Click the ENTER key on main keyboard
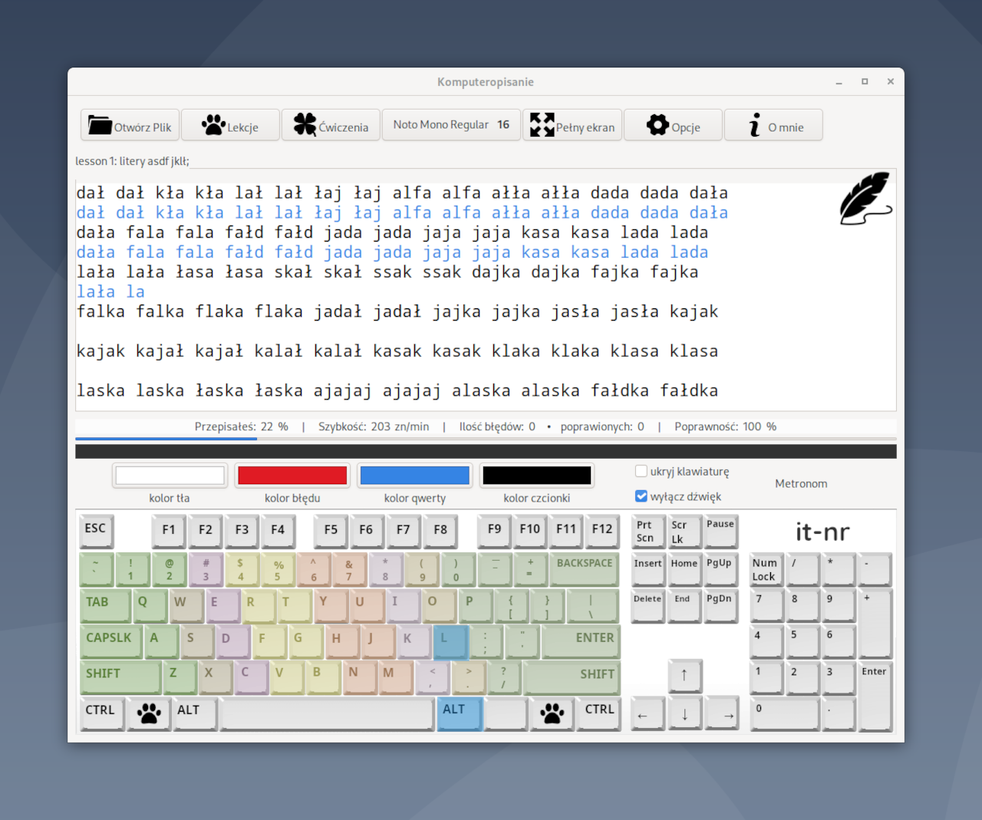The height and width of the screenshot is (820, 982). (581, 642)
